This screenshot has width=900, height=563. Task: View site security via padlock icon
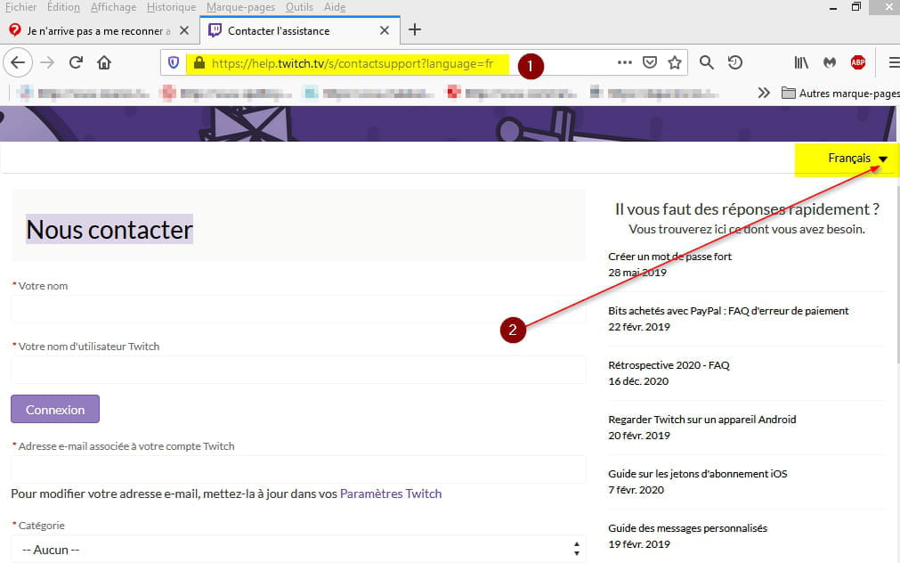(199, 62)
